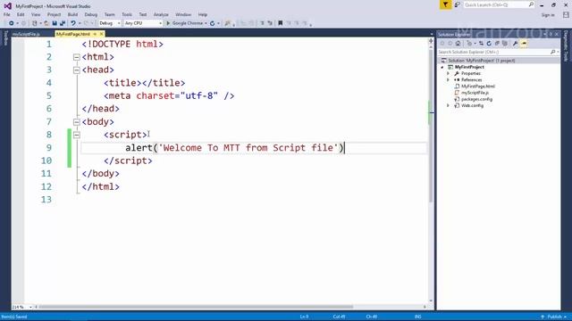Click the Publish button in status bar
The width and height of the screenshot is (572, 321).
(x=554, y=317)
